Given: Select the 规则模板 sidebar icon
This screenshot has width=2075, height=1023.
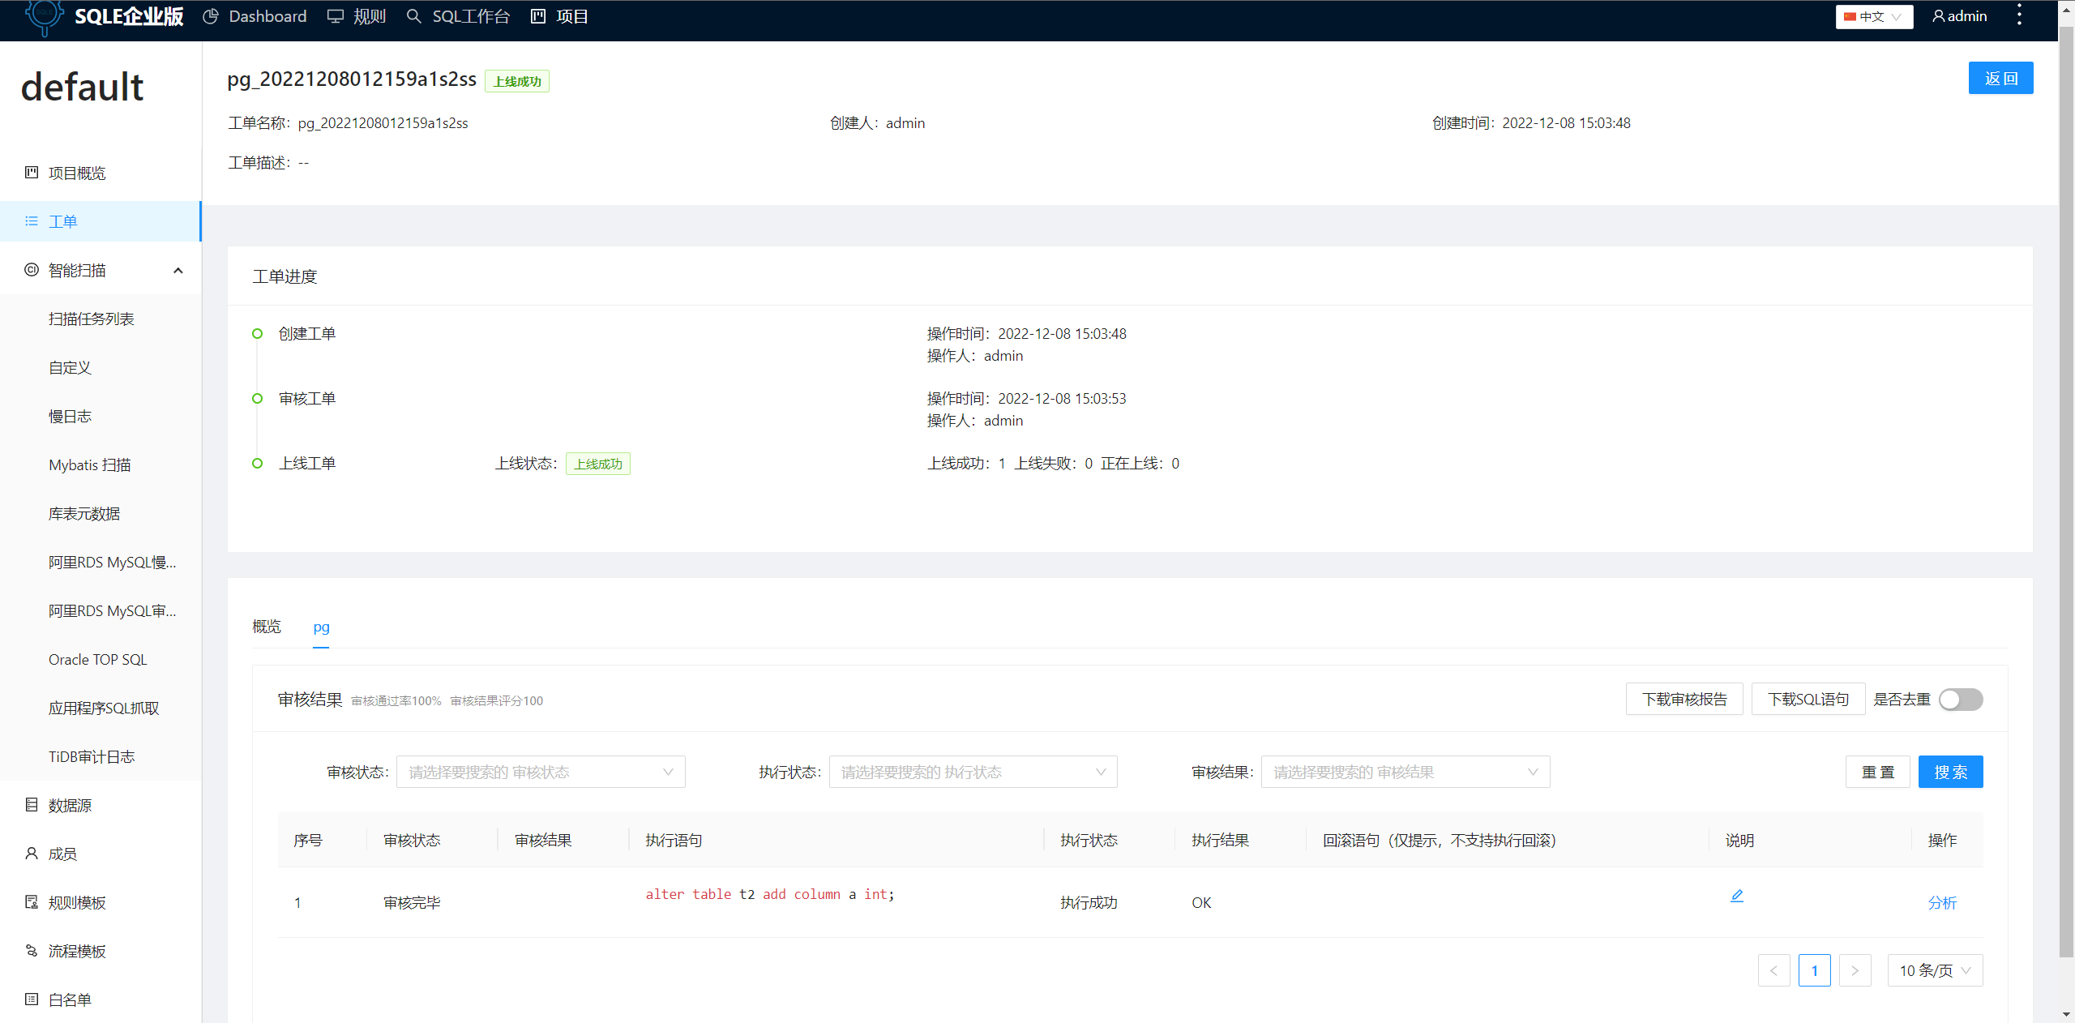Looking at the screenshot, I should pyautogui.click(x=31, y=901).
